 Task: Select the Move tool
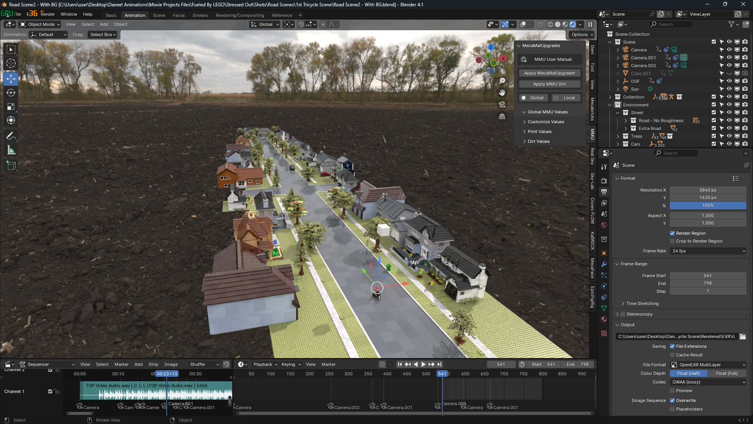click(x=11, y=79)
